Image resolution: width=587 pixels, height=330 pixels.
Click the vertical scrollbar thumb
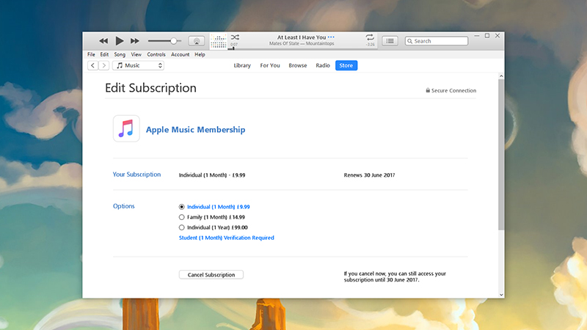click(x=501, y=155)
